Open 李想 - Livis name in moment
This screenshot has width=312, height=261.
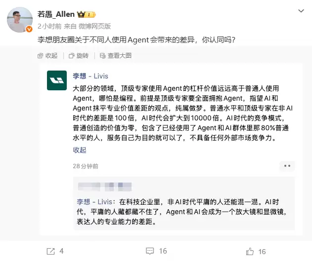(90, 76)
